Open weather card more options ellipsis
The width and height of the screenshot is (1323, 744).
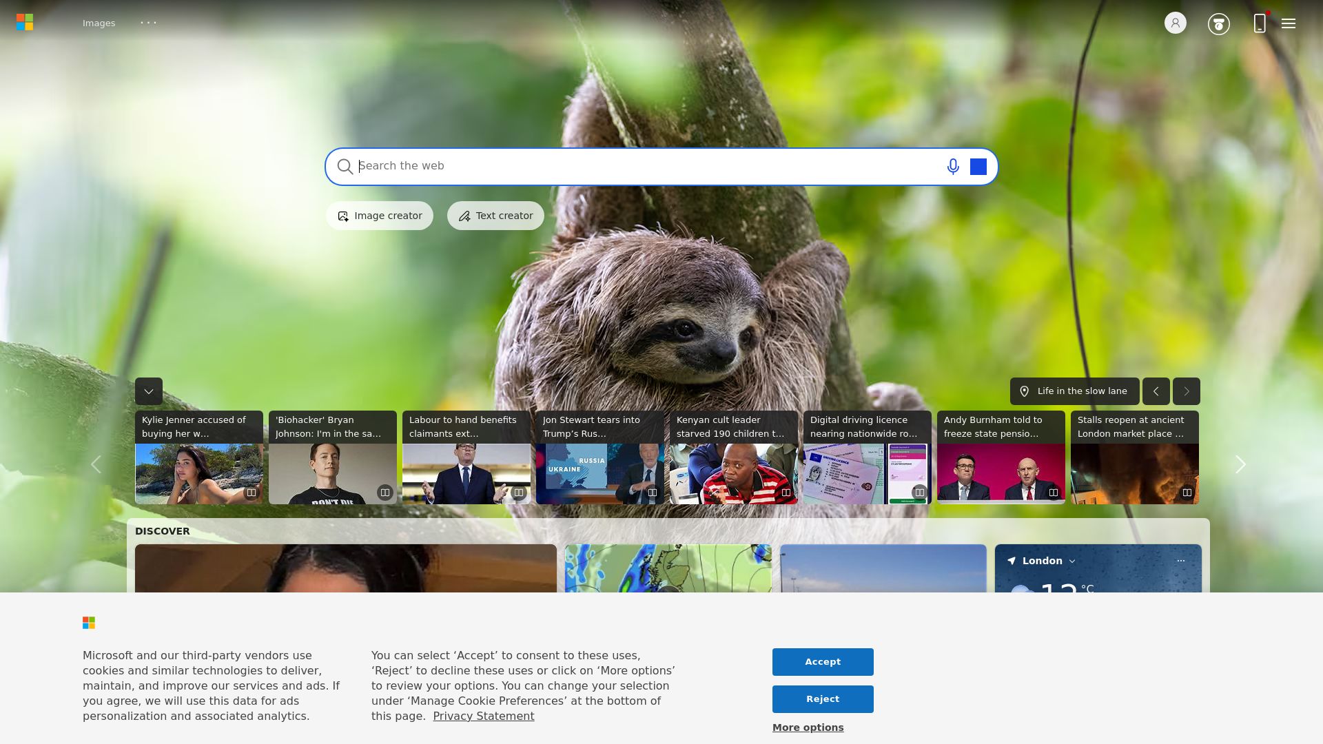pos(1181,561)
